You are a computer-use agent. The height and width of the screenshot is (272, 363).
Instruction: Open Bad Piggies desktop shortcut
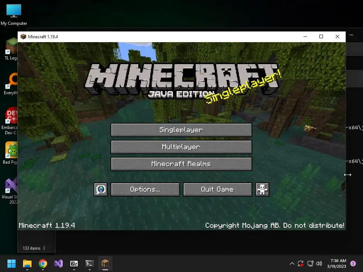tap(10, 153)
